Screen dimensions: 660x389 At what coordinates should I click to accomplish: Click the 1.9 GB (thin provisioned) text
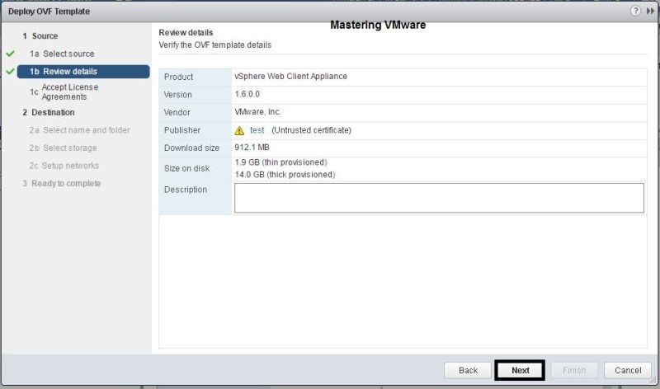pyautogui.click(x=280, y=162)
